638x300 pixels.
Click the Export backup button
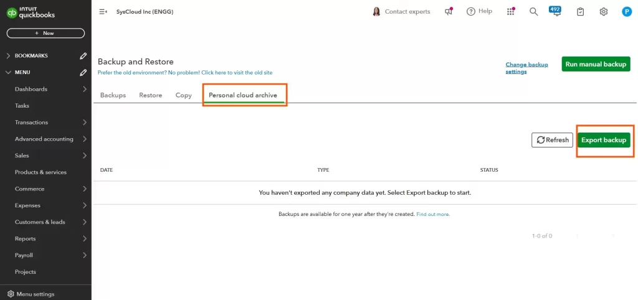coord(604,140)
